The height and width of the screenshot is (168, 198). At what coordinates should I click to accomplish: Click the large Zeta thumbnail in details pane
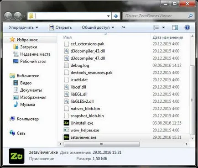16,156
